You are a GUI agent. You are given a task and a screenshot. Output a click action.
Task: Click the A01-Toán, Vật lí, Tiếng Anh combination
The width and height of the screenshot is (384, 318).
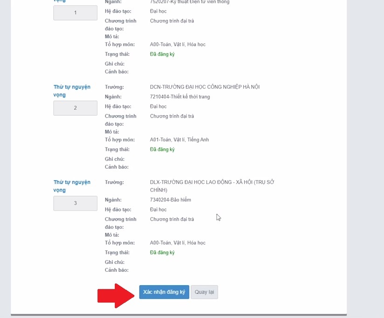(179, 140)
